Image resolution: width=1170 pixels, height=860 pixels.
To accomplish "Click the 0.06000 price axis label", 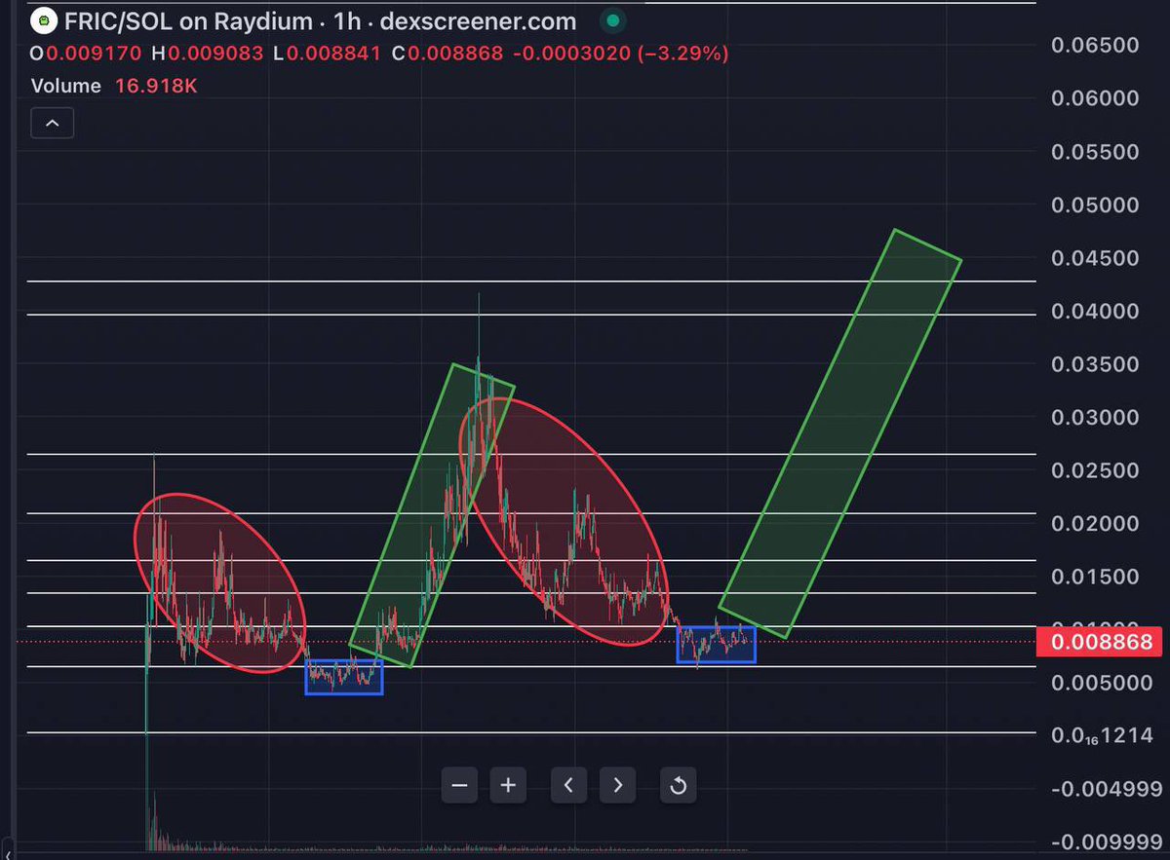I will (1096, 98).
